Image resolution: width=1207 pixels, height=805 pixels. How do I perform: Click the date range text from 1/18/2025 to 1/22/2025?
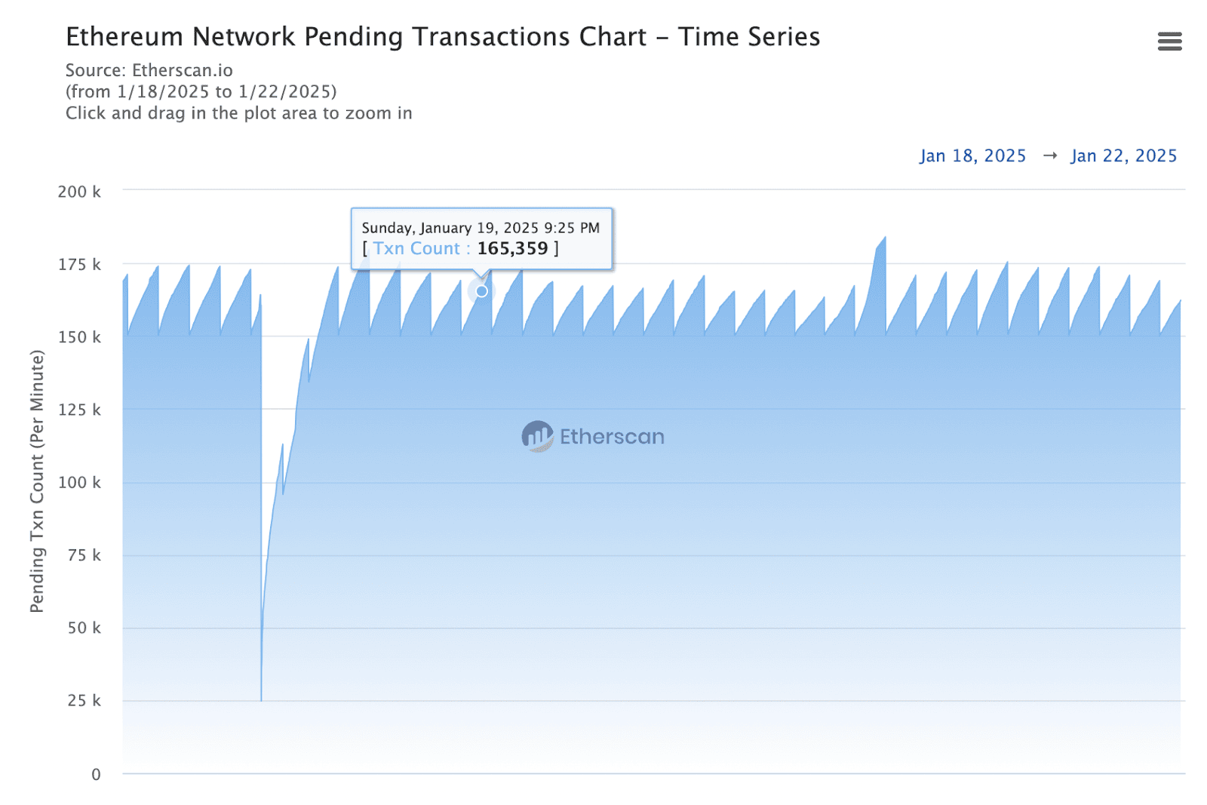tap(201, 91)
